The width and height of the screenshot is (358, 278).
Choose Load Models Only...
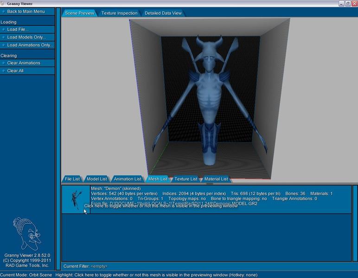point(27,37)
